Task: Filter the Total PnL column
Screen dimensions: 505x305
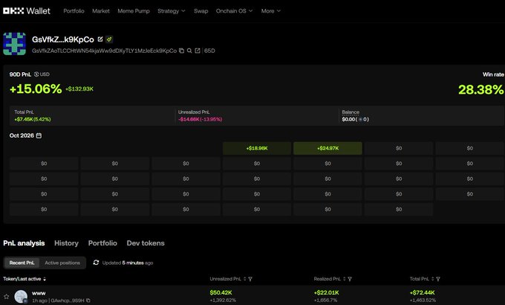Action: tap(438, 279)
